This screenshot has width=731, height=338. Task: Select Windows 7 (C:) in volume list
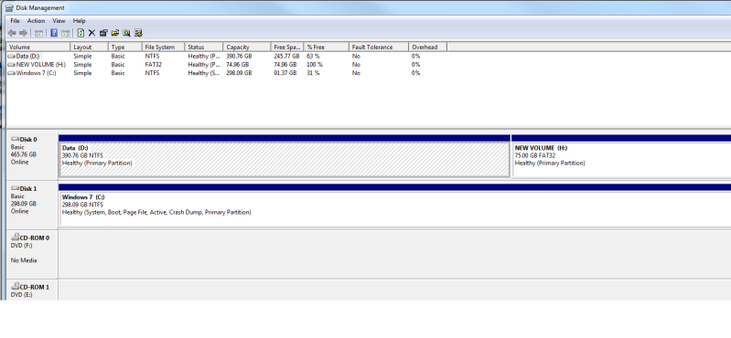(36, 73)
